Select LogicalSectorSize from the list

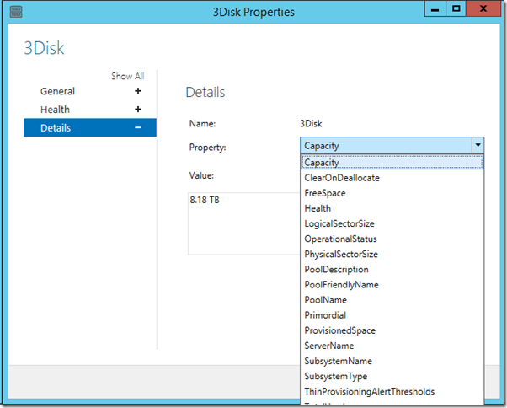(339, 223)
